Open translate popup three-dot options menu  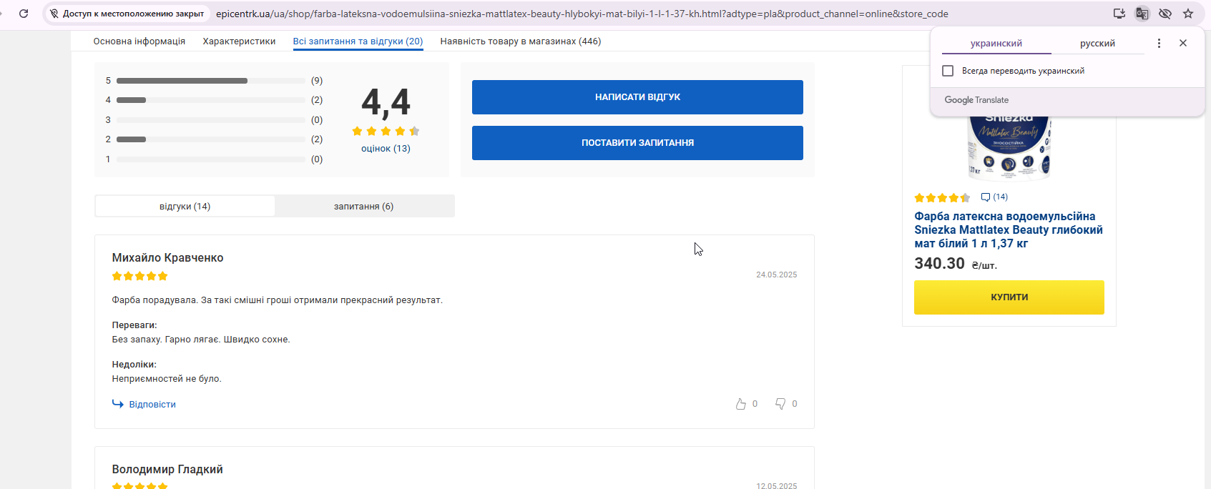click(x=1159, y=43)
